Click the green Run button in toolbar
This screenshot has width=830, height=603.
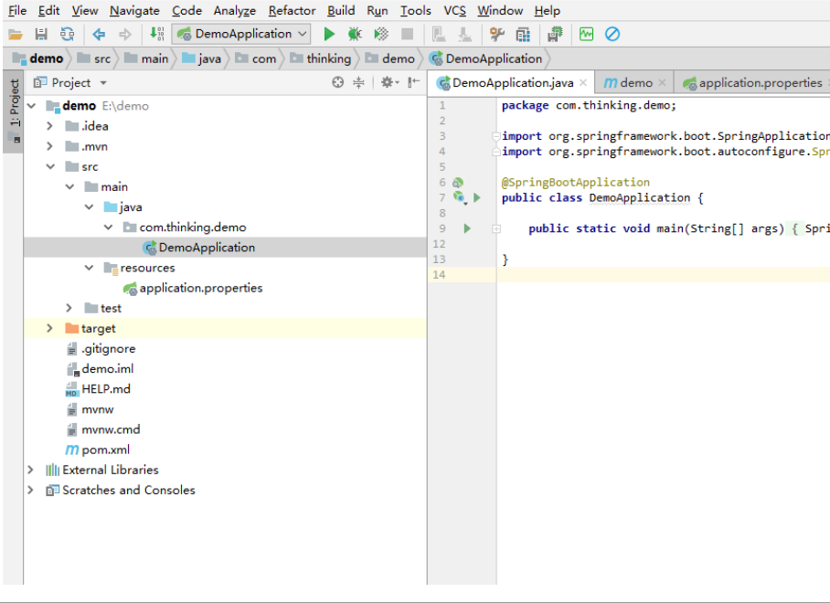tap(329, 34)
